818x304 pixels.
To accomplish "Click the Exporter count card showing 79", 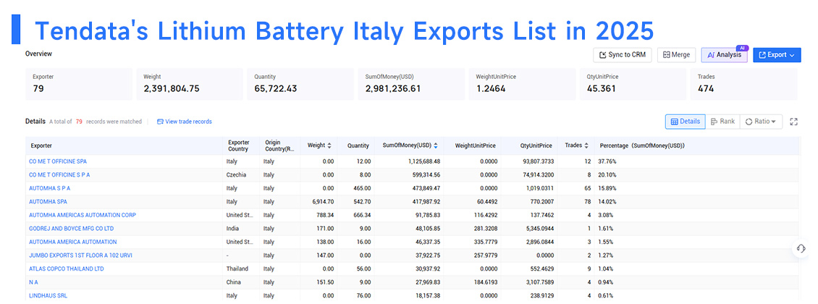I will coord(79,84).
